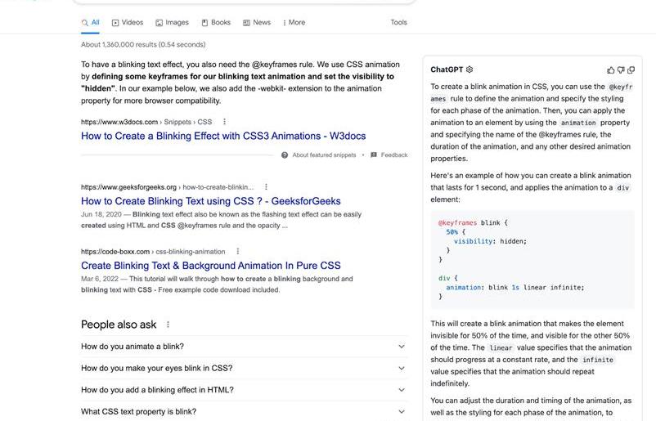Click the 'div {' code line
Screen dimensions: 656x421
[x=448, y=278]
